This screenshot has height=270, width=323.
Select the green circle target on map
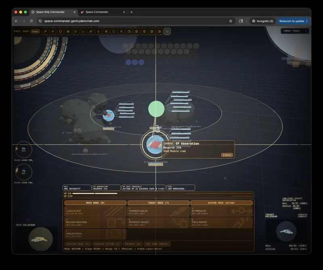[156, 109]
